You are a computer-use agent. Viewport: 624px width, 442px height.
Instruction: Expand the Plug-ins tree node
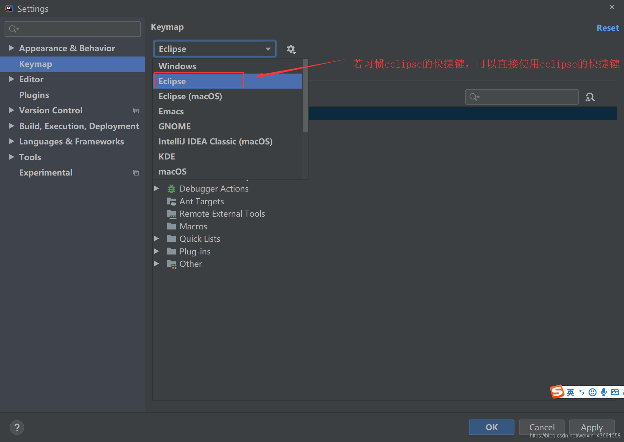(x=156, y=251)
